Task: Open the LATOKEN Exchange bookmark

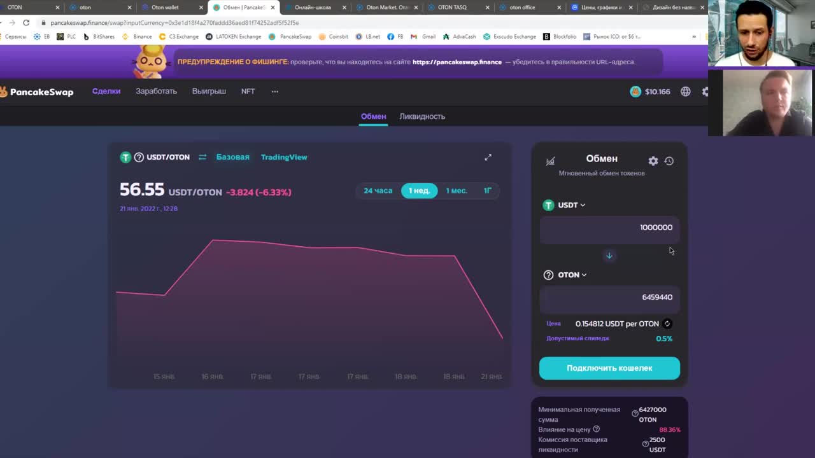Action: pos(233,36)
